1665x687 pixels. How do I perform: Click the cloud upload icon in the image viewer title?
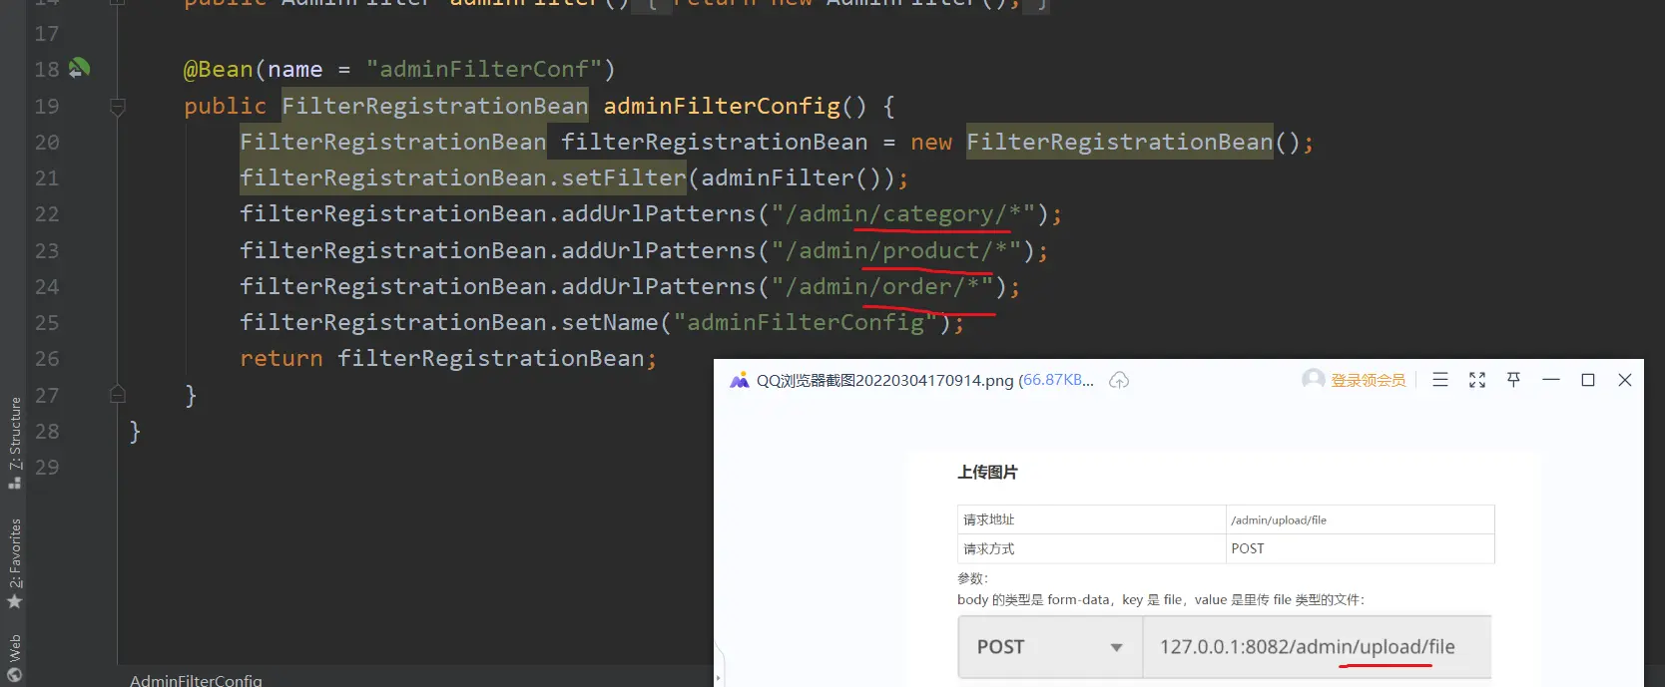(x=1119, y=380)
